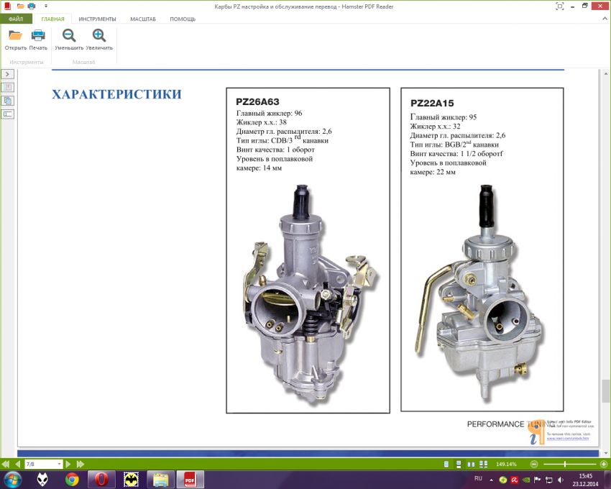Launch Google Chrome from the taskbar

(72, 480)
